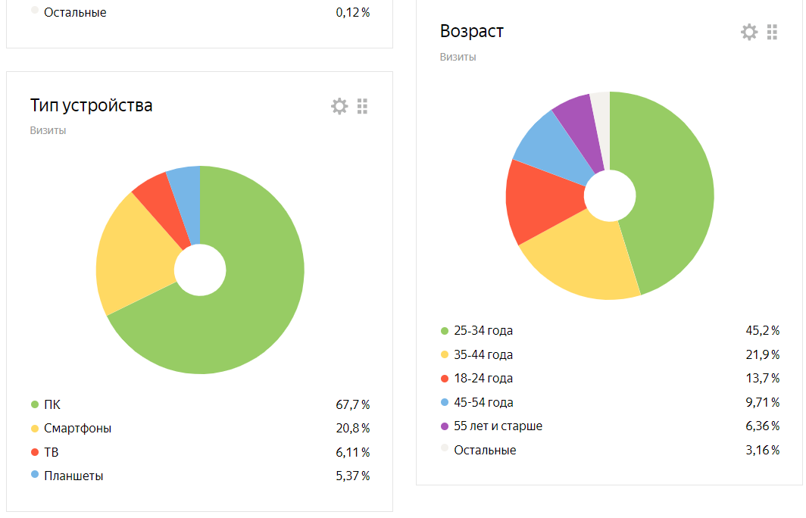This screenshot has width=806, height=518.
Task: Select the Смартфоны legend label
Action: click(77, 428)
